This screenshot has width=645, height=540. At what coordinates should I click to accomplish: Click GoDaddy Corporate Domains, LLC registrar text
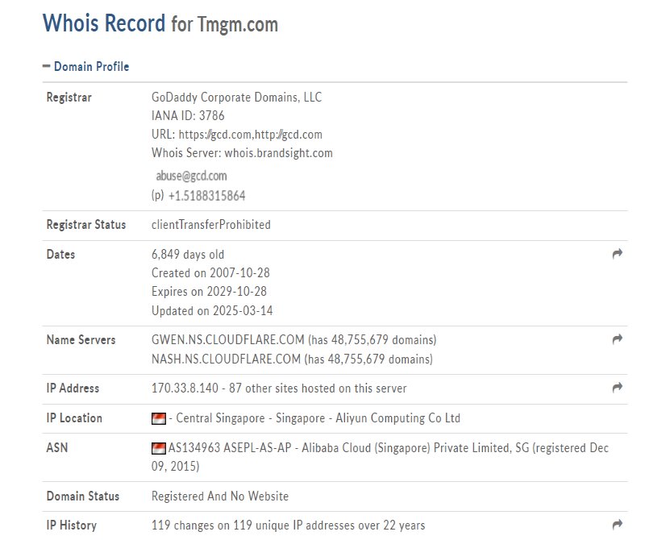pyautogui.click(x=236, y=97)
